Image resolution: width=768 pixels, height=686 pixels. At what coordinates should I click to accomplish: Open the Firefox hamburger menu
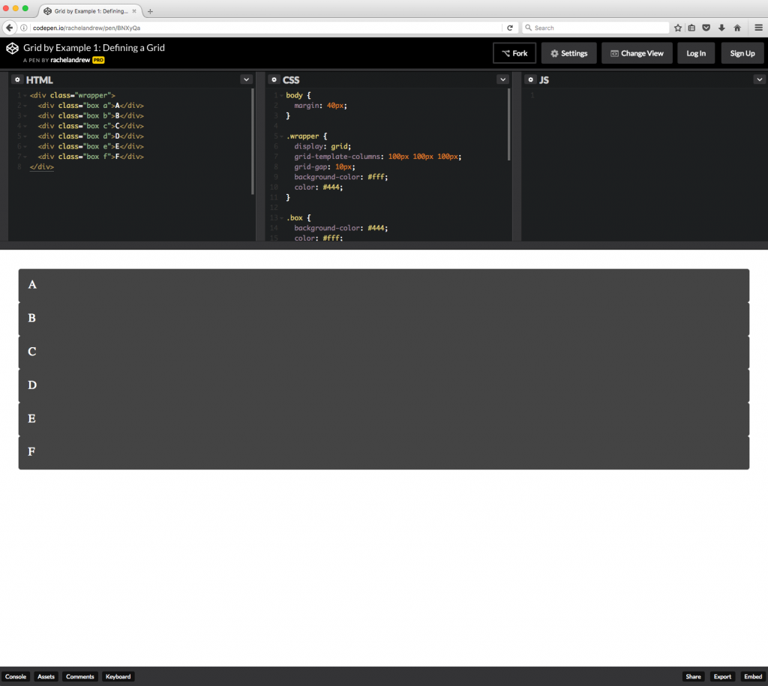pos(757,28)
